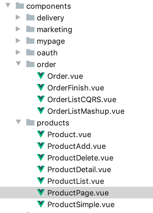153x213 pixels.
Task: Select OrderListMashup.vue in the tree
Action: [86, 111]
